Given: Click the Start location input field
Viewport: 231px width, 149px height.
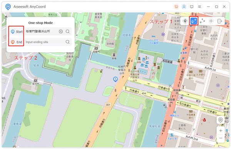Looking at the screenshot, I should coord(42,32).
